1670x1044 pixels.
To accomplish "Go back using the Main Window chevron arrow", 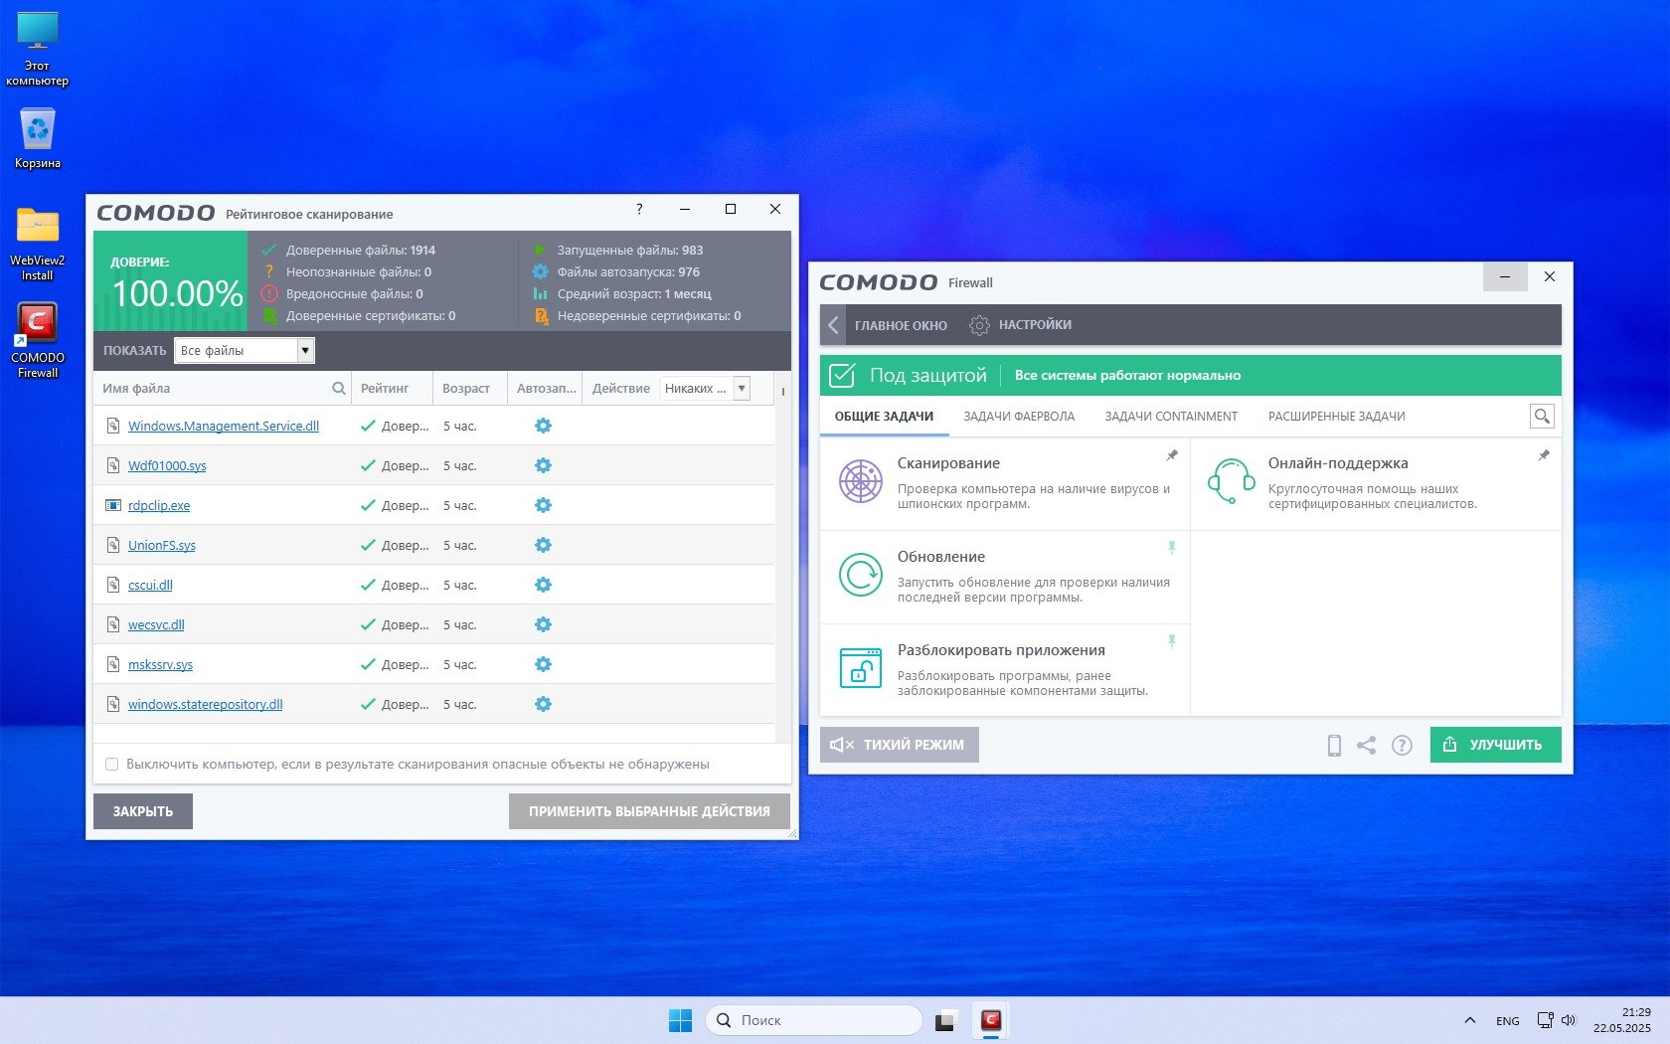I will click(x=833, y=325).
